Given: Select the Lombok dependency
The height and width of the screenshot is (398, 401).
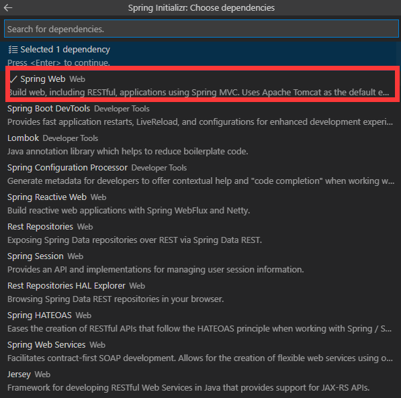Looking at the screenshot, I should (x=200, y=145).
